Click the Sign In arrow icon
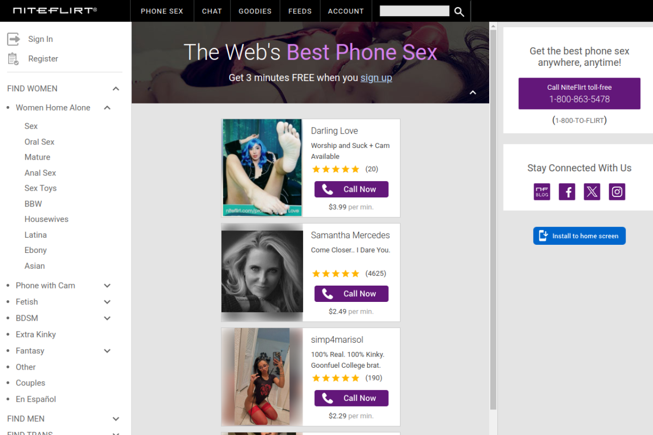This screenshot has height=435, width=653. click(x=14, y=39)
